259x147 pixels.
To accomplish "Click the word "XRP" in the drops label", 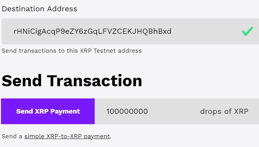I will point(241,111).
